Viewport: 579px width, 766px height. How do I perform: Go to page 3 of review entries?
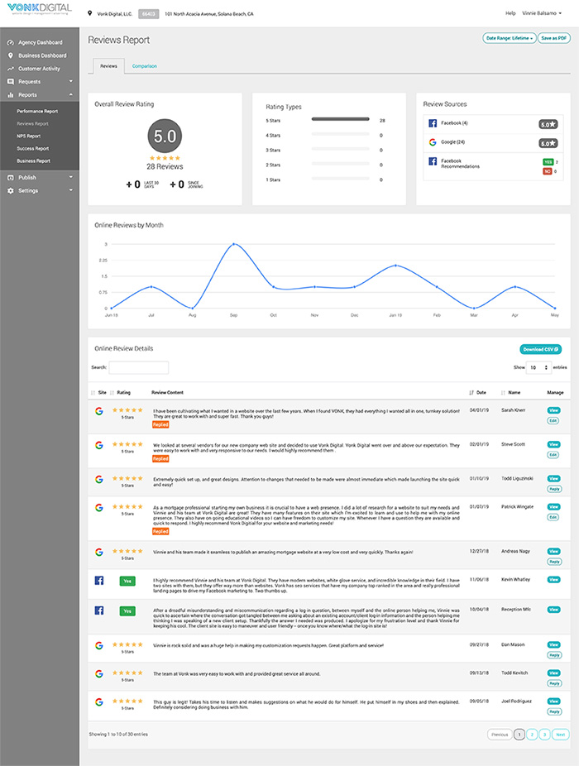(544, 735)
